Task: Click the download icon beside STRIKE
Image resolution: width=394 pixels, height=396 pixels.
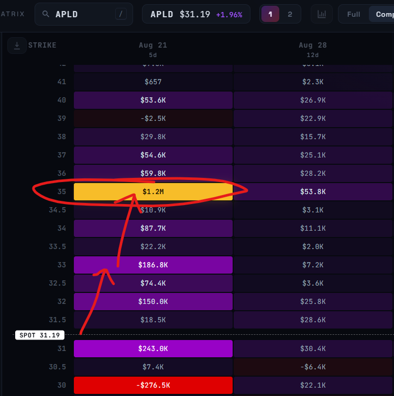Action: pos(17,46)
